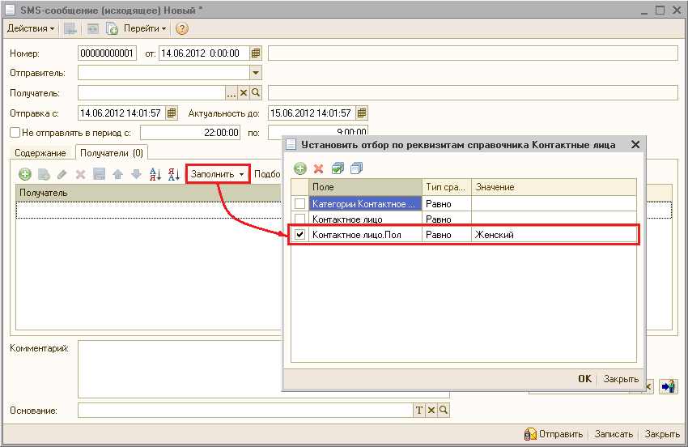Click the copy document icon in the top toolbar

112,28
